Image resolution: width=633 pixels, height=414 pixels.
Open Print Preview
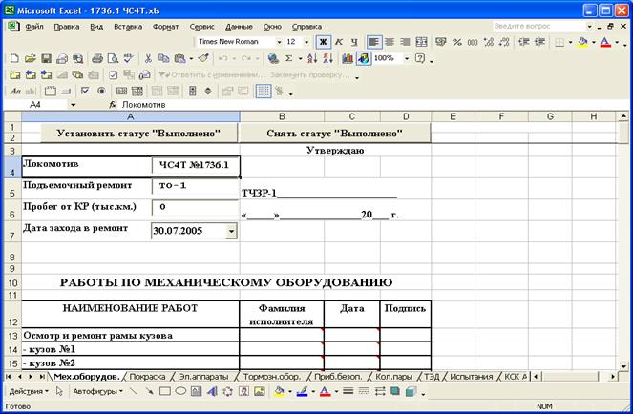point(113,58)
